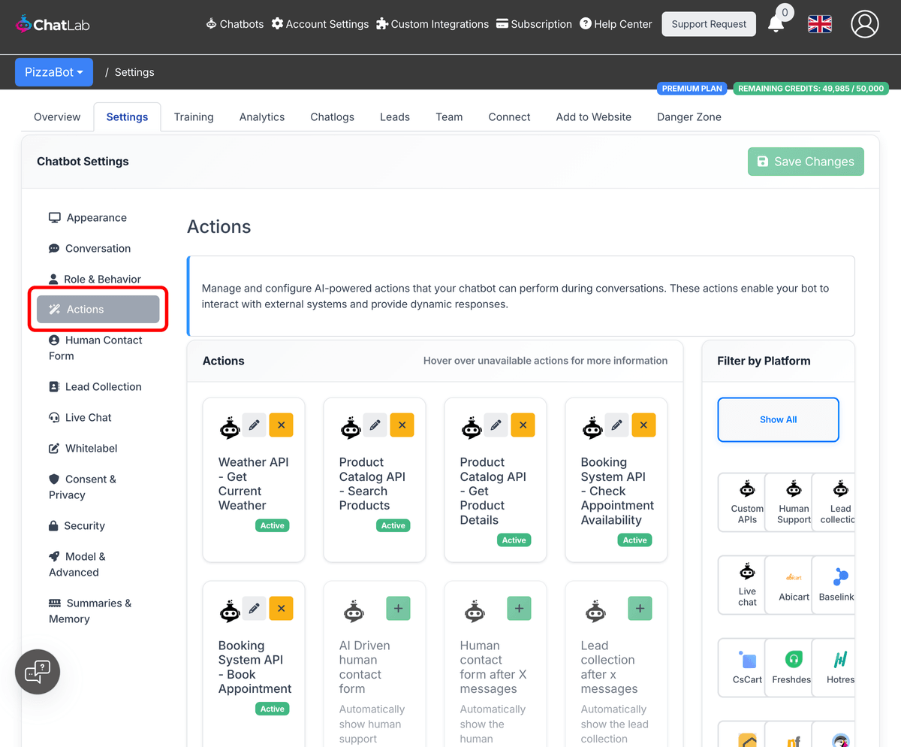This screenshot has height=747, width=901.
Task: Edit the Weather API action
Action: point(254,425)
